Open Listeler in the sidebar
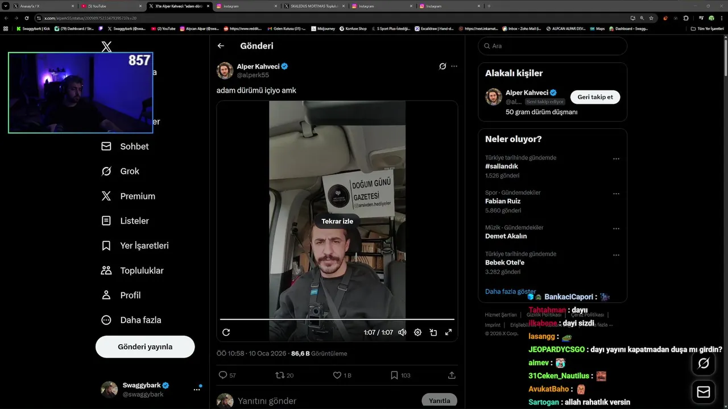This screenshot has height=409, width=728. [125, 221]
